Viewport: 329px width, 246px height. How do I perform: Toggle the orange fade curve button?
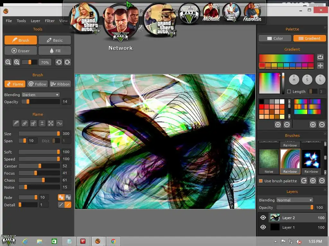(x=61, y=197)
